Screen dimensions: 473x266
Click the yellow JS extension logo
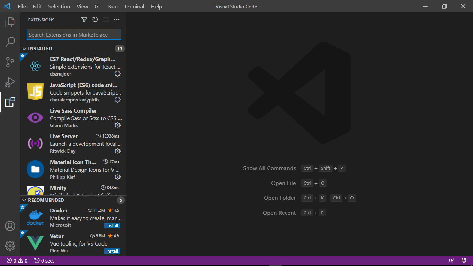coord(35,91)
